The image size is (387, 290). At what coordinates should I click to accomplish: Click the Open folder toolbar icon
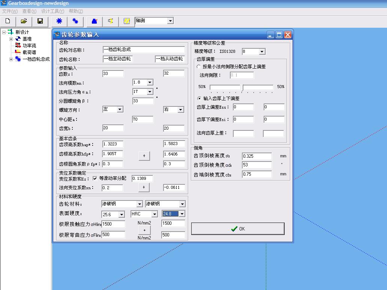[x=24, y=21]
